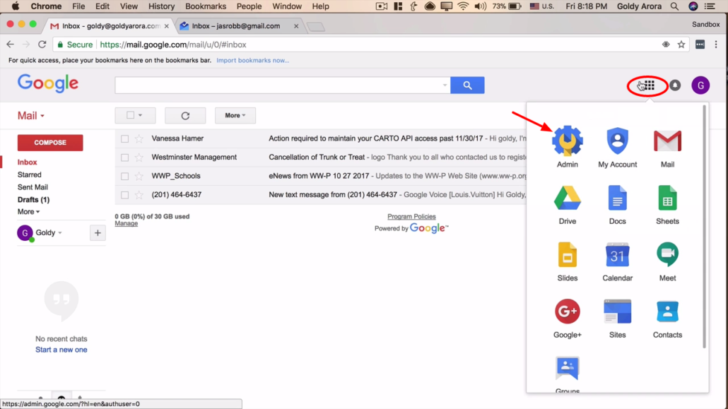The width and height of the screenshot is (728, 409).
Task: Adjust volume via menu bar speaker icon
Action: point(481,6)
